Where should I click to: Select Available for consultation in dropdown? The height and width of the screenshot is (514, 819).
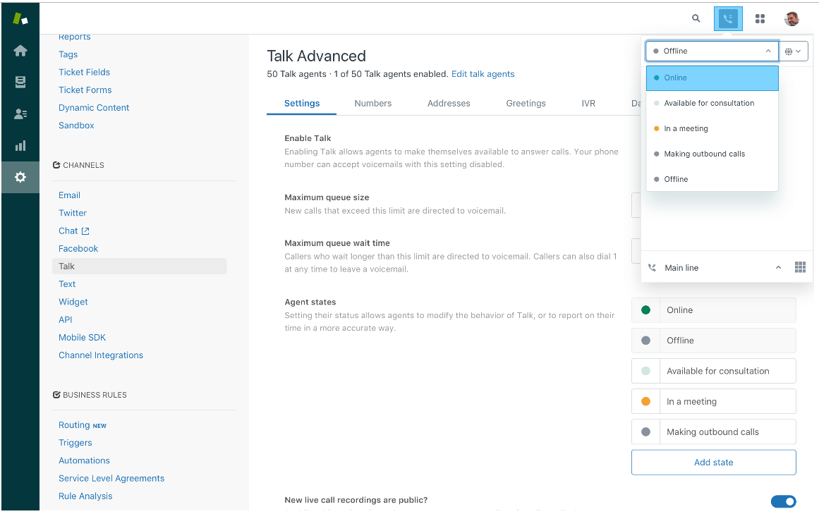[712, 104]
